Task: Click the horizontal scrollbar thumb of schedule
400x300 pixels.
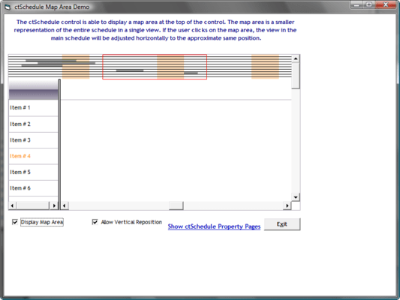Action: 176,205
